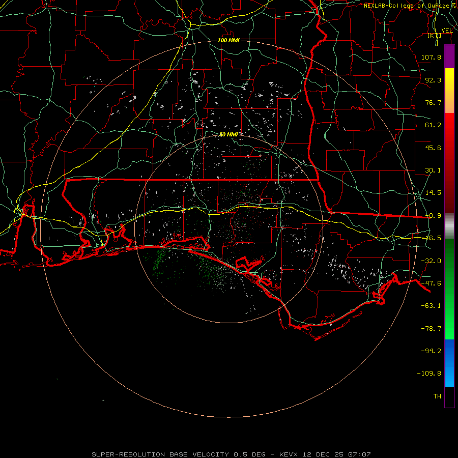Click the 14.5 velocity scale value
The height and width of the screenshot is (458, 458).
click(433, 193)
